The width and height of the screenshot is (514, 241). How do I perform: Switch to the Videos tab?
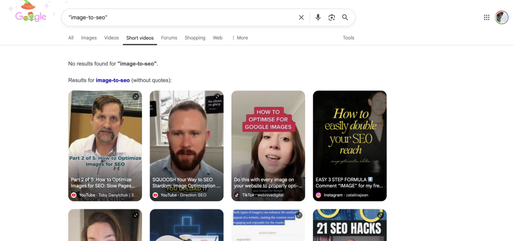pos(111,38)
